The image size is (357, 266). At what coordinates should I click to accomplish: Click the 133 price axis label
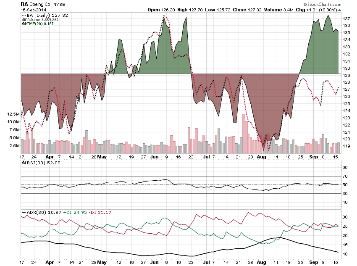[346, 47]
